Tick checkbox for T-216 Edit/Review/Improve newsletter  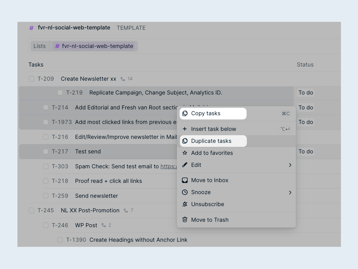pyautogui.click(x=46, y=137)
